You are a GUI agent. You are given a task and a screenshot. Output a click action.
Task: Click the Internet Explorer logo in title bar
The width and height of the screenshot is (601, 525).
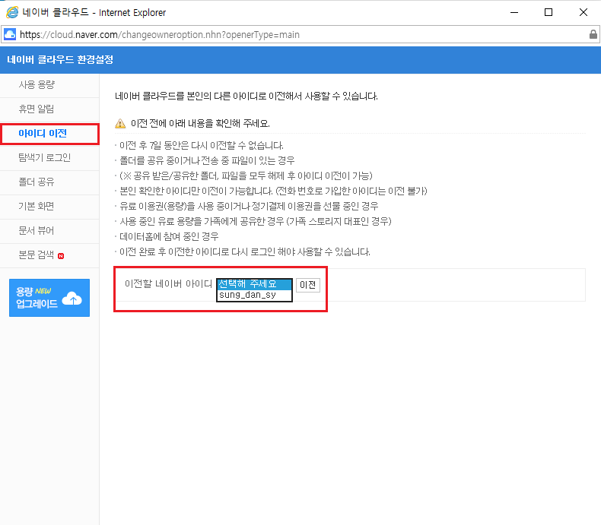(x=12, y=12)
